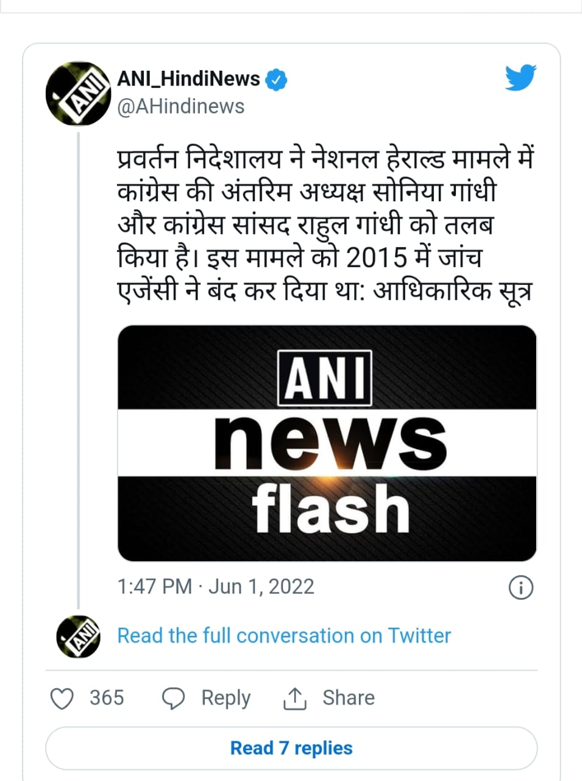Open the ANI_HindiNews profile avatar
This screenshot has width=582, height=781.
pyautogui.click(x=77, y=93)
